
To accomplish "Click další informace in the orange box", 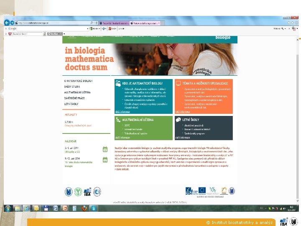I will click(x=183, y=112).
